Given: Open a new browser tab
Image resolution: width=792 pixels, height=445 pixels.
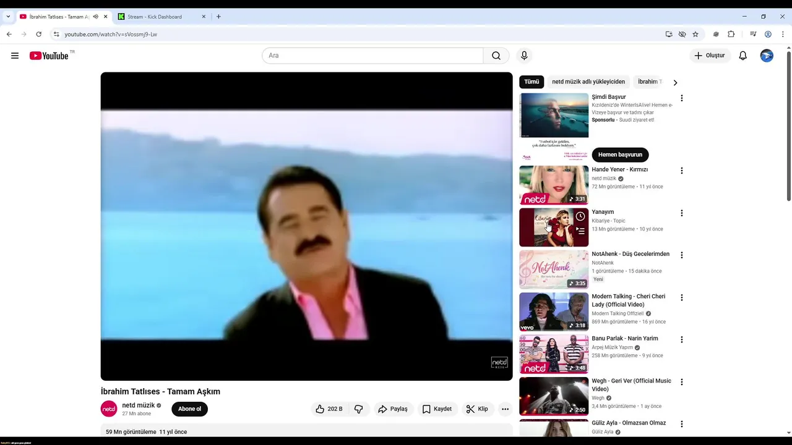Looking at the screenshot, I should [218, 17].
